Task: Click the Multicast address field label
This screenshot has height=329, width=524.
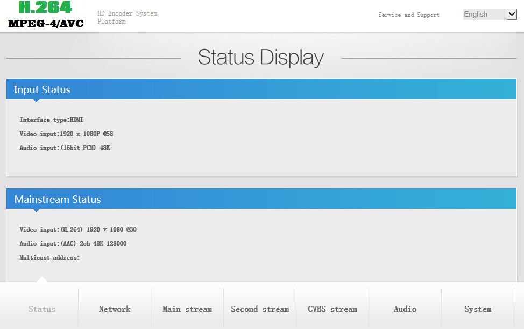Action: 49,257
